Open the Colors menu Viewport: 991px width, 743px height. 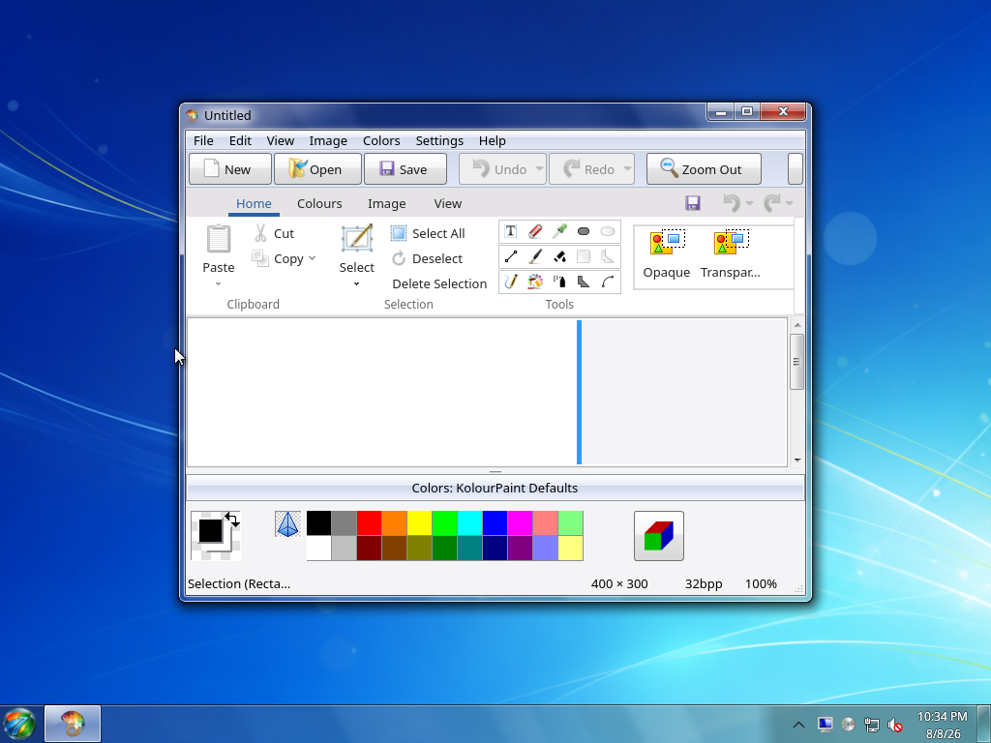tap(381, 140)
